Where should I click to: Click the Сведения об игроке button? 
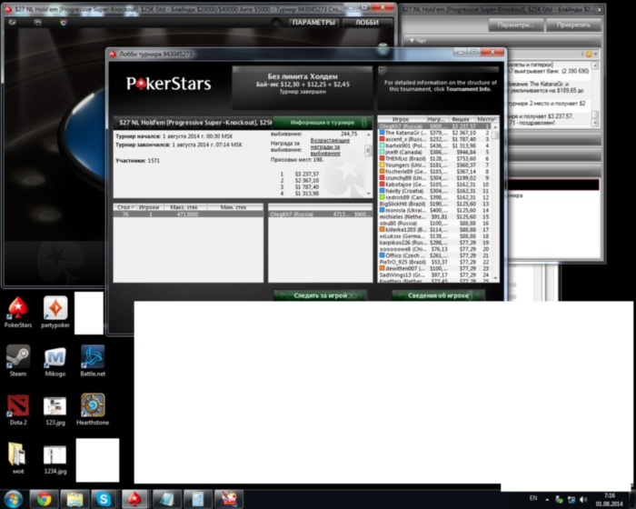438,295
